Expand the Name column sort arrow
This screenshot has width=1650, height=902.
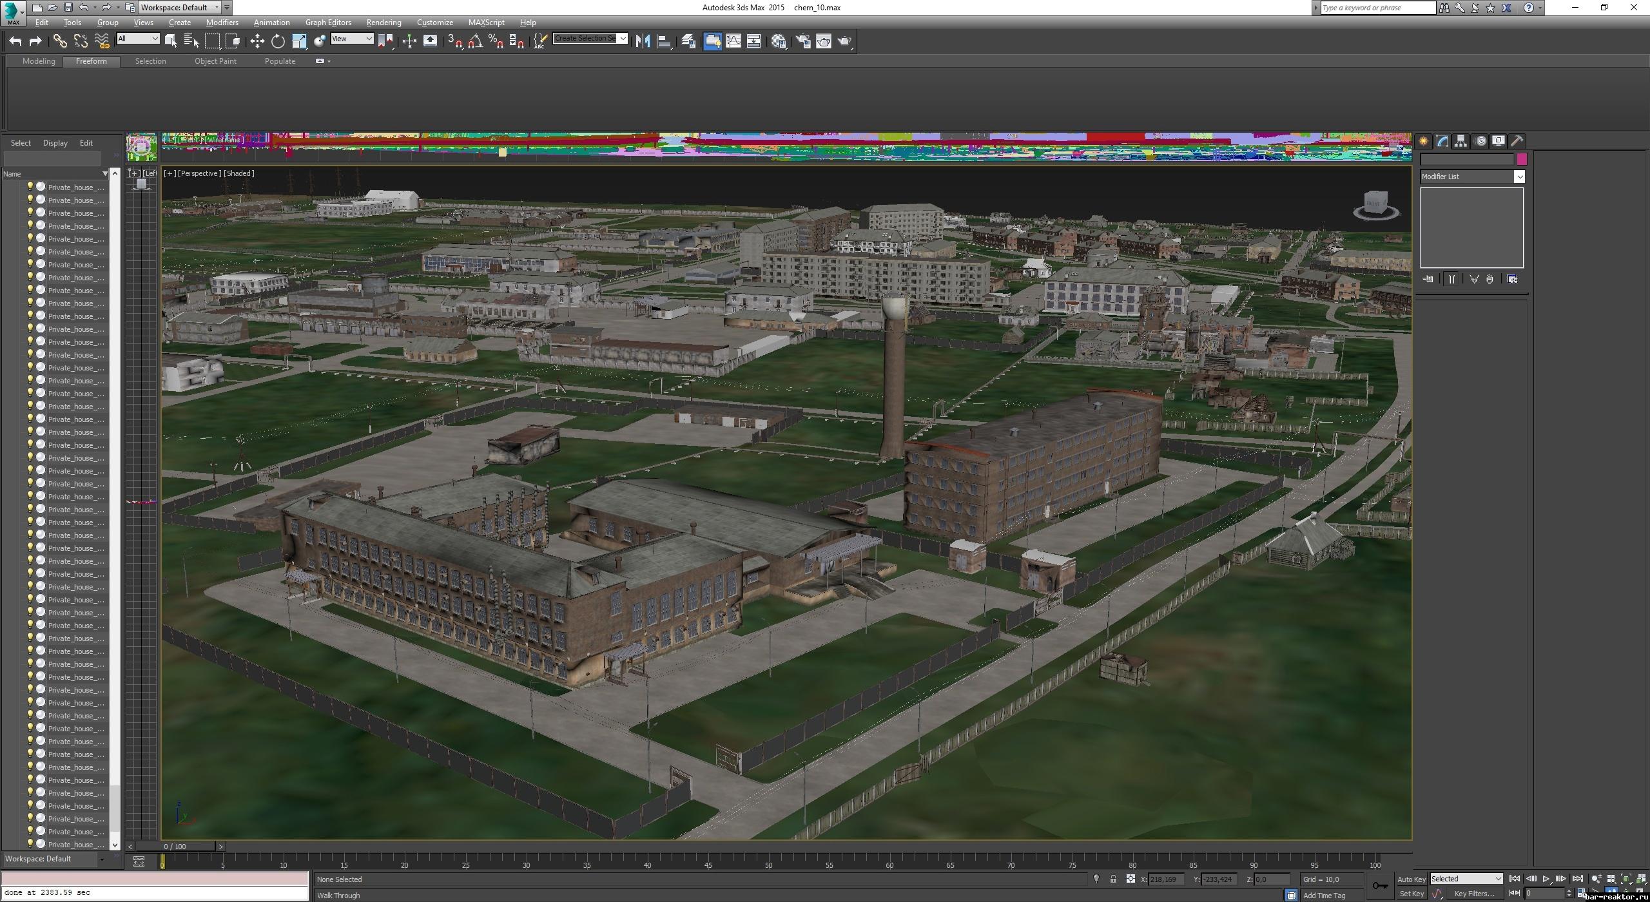tap(105, 174)
